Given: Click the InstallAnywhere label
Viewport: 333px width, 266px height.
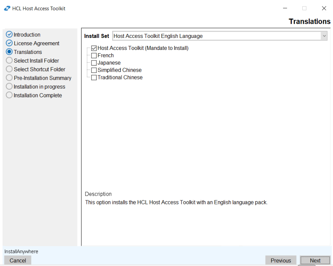Looking at the screenshot, I should [21, 251].
